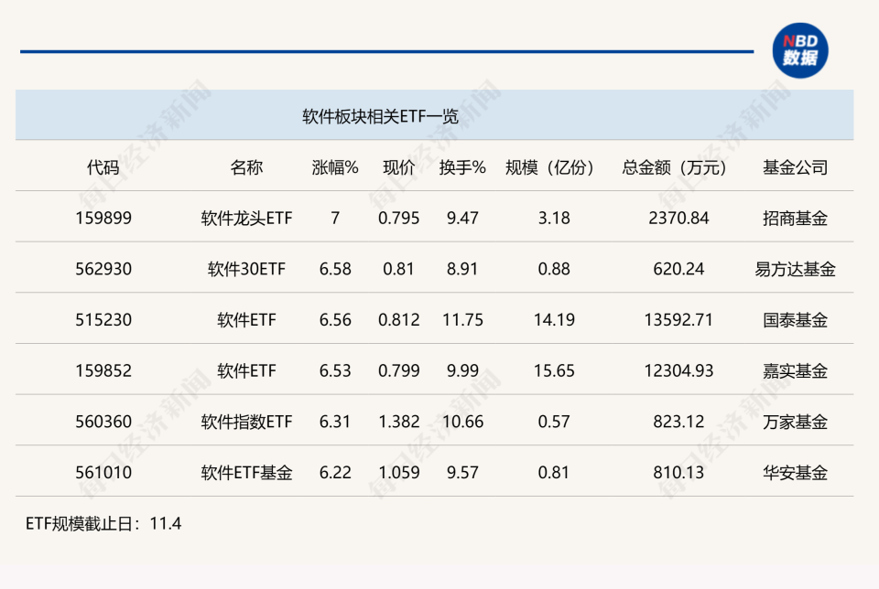Sort by the 换手% column header
The image size is (879, 589).
[462, 167]
